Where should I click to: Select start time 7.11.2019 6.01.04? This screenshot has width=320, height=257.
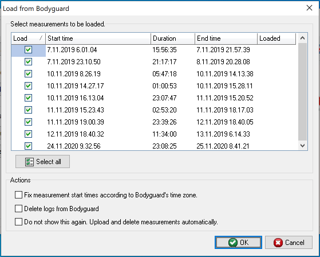pos(72,50)
